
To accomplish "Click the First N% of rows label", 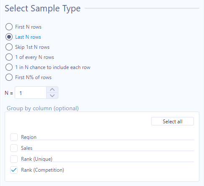I will [33, 77].
